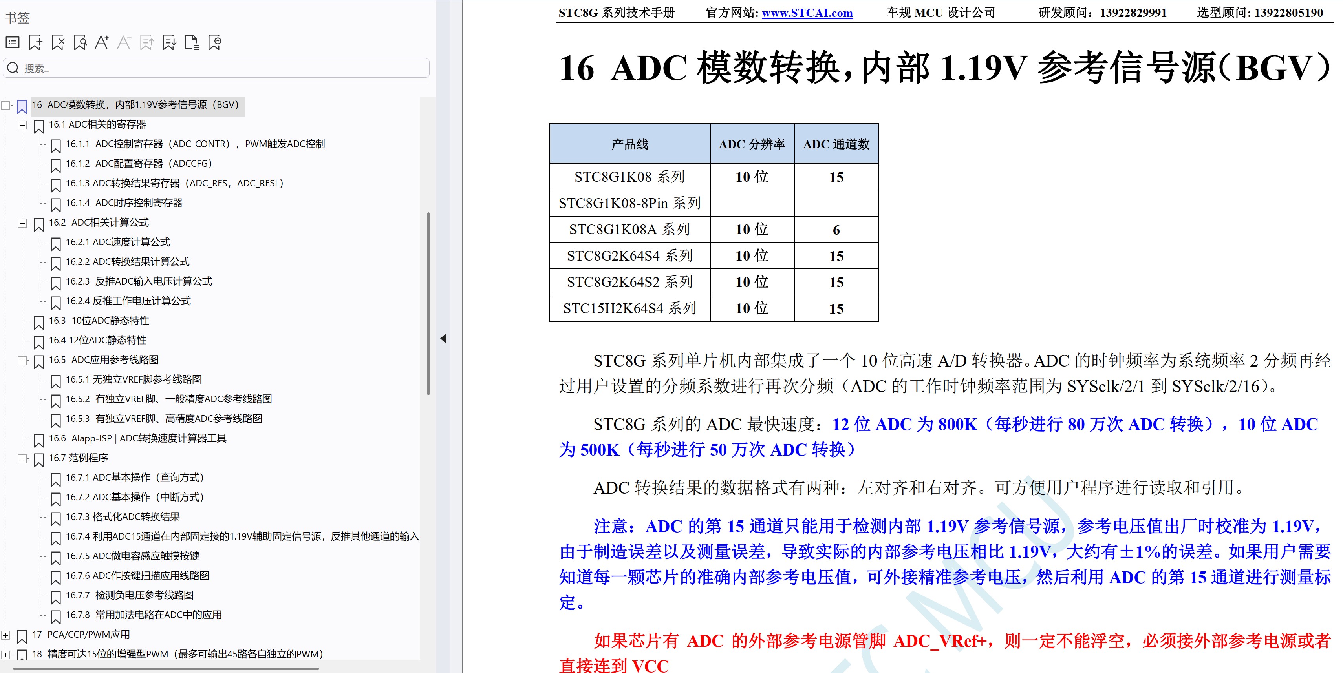Click table cell STC8G1K08-8Pin 系列
Screen dimensions: 1343x673
tap(630, 203)
